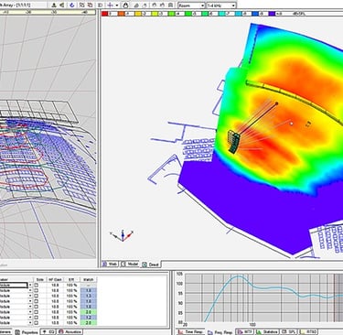Viewport: 343px width, 335px height.
Task: Click the green 2.0 match cell in the last row
Action: (89, 322)
